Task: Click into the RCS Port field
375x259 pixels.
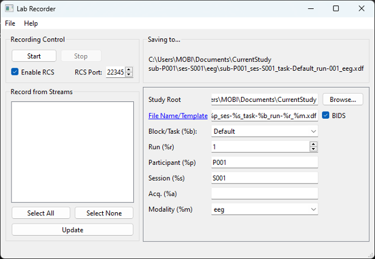Action: point(115,72)
